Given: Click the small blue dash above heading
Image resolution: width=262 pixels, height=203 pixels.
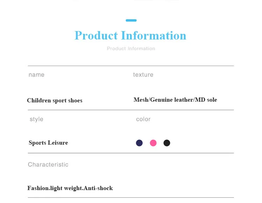Looking at the screenshot, I should click(131, 20).
